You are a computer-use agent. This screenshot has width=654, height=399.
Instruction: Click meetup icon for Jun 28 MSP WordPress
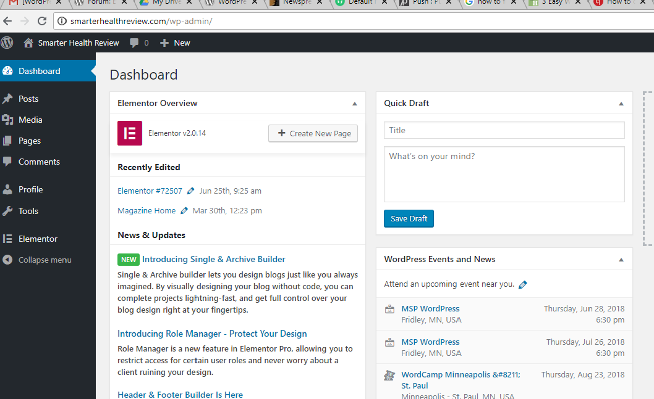[389, 309]
